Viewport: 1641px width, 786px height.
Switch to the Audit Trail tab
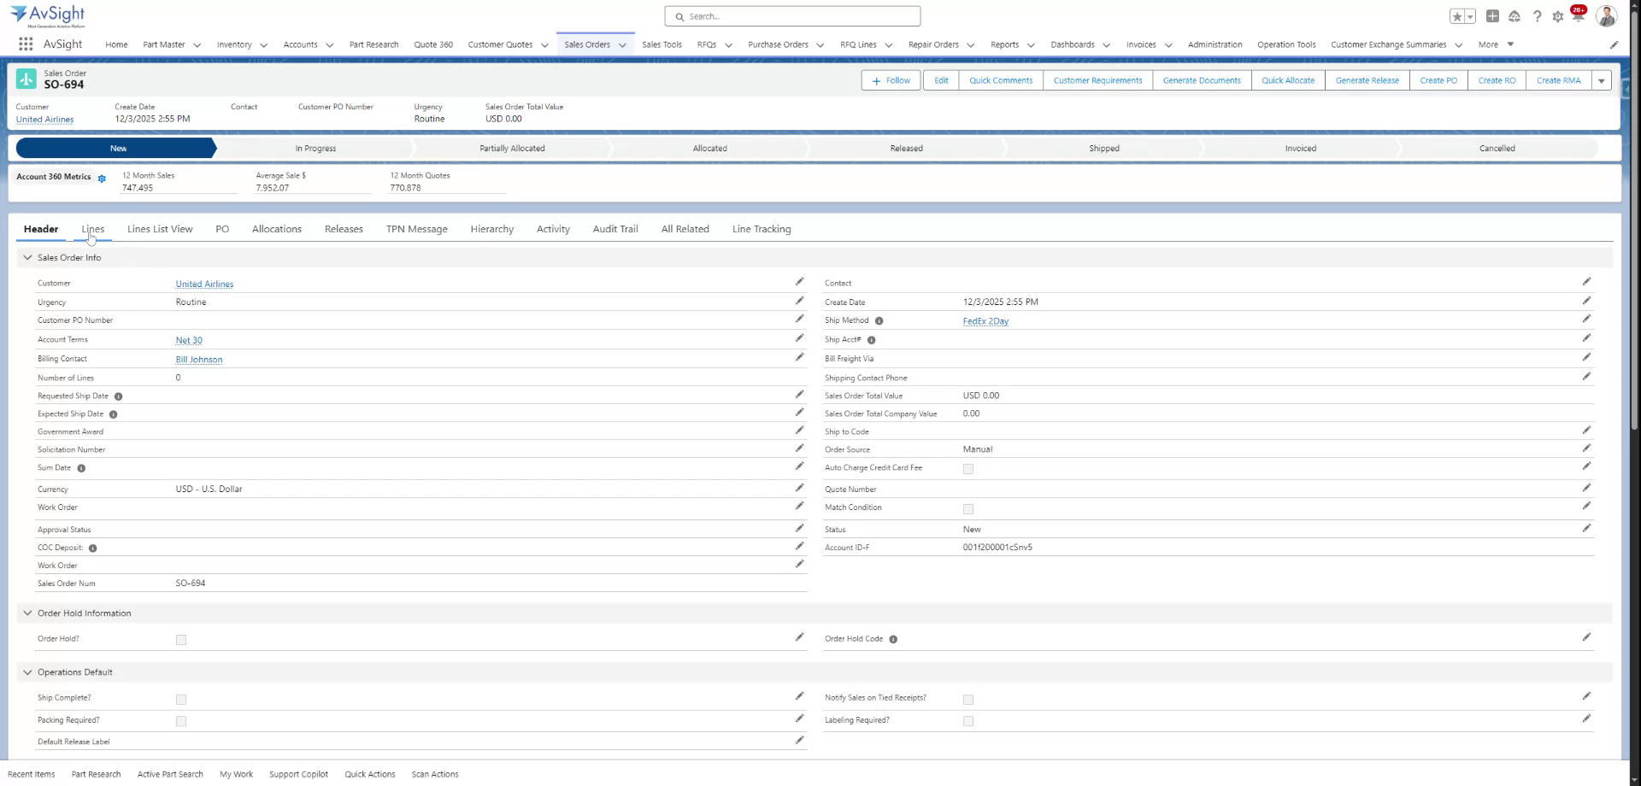tap(615, 229)
